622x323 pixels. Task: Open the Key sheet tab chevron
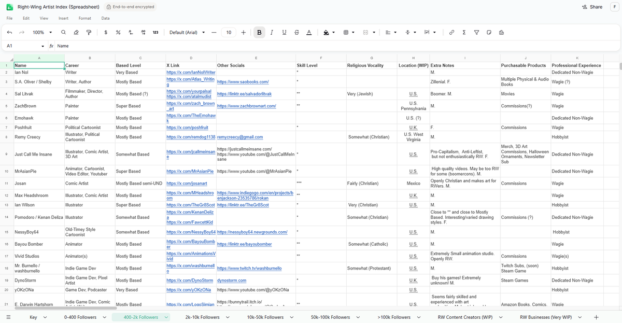(45, 317)
